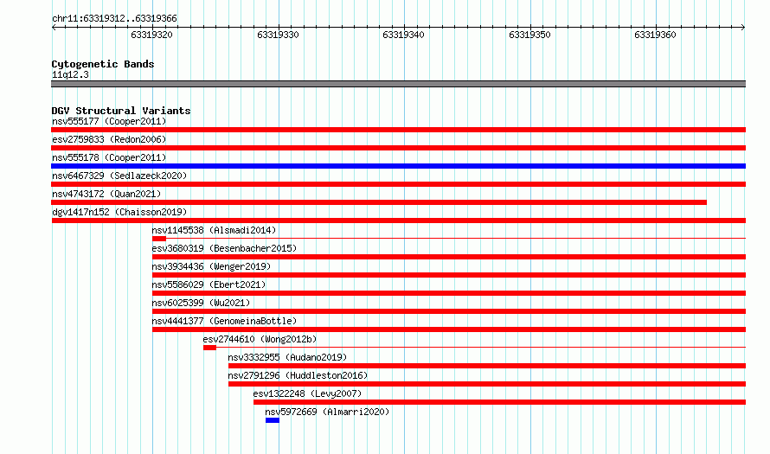Open esv3680319 (Besenbacher2015) label
This screenshot has height=454, width=770.
(224, 248)
